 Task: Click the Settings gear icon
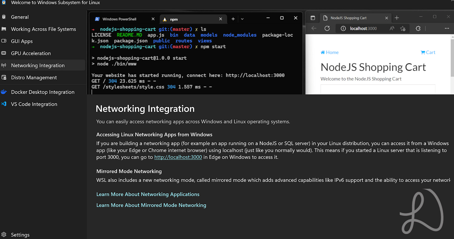[x=4, y=235]
